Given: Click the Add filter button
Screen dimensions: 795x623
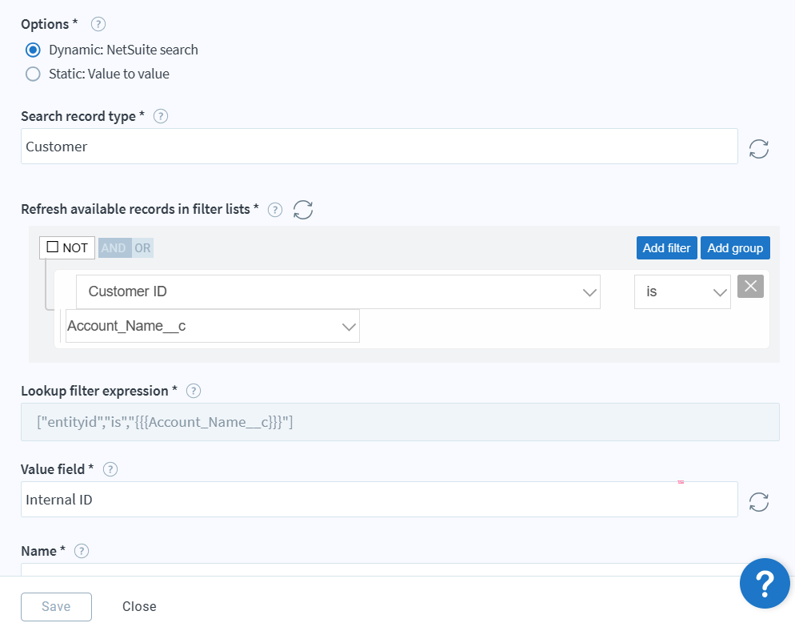Looking at the screenshot, I should tap(666, 248).
